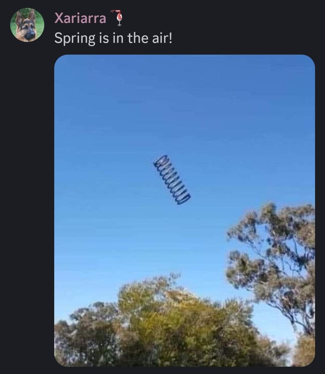325x374 pixels.
Task: Open Xariarra's German Shepherd avatar
Action: (x=27, y=25)
